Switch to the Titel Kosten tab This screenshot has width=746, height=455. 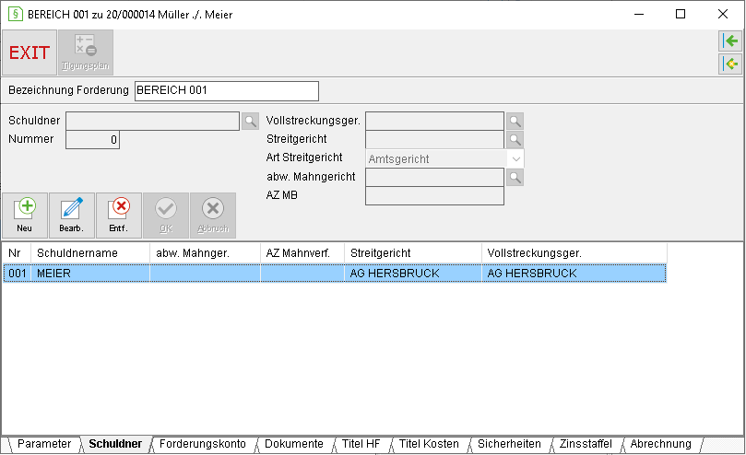pyautogui.click(x=429, y=444)
